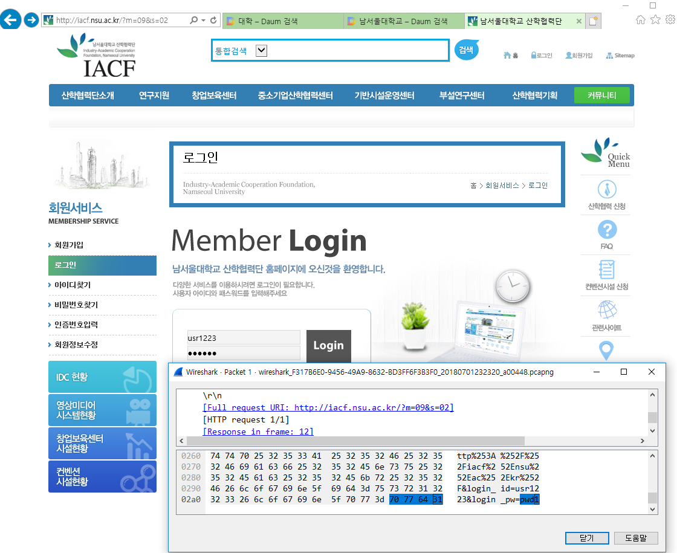Open the green 커뮤니티 menu
This screenshot has width=677, height=553.
pos(602,95)
